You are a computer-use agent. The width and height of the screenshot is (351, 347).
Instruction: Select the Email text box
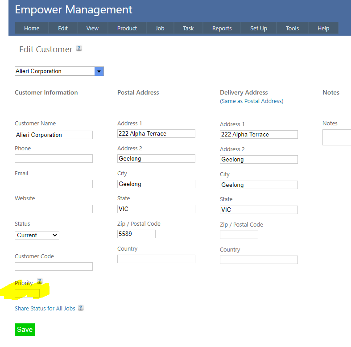pyautogui.click(x=54, y=184)
